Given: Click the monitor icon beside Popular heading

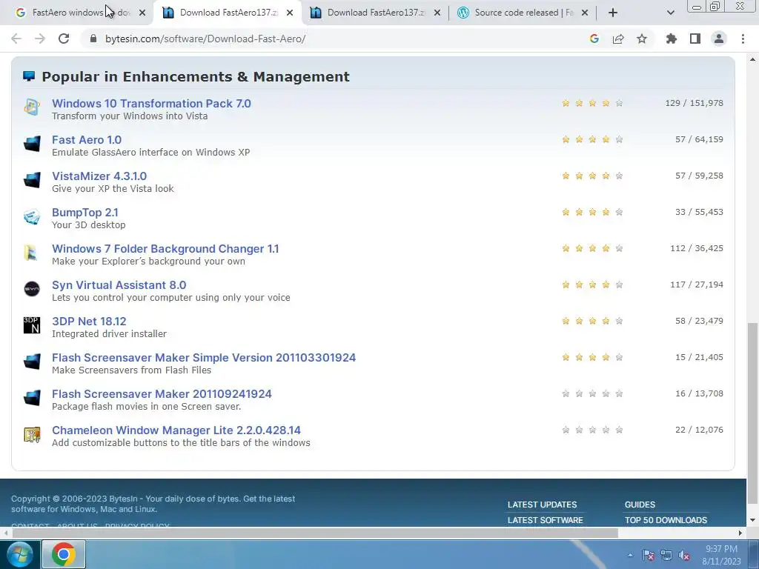Looking at the screenshot, I should (29, 76).
